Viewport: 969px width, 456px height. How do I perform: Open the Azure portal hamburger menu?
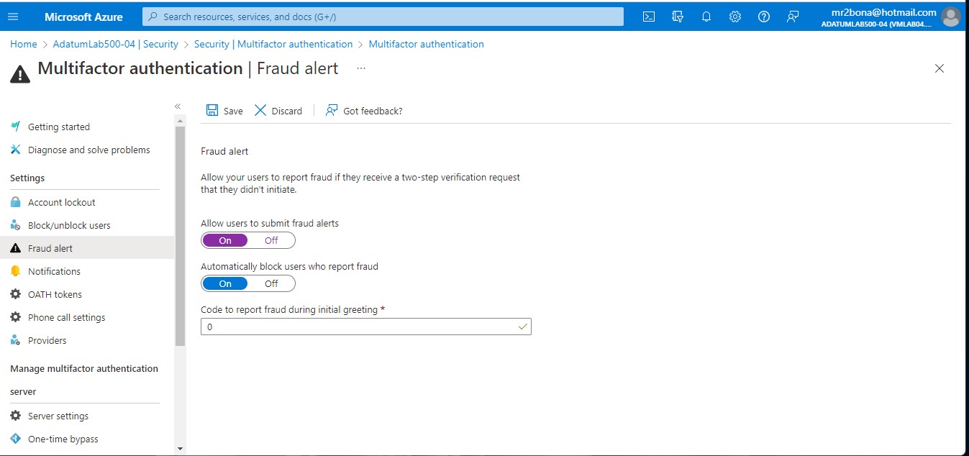click(13, 16)
